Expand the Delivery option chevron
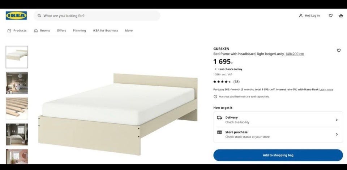347x170 pixels. pyautogui.click(x=337, y=120)
